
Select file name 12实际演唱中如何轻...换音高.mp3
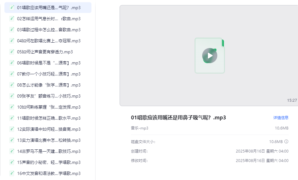point(49,129)
